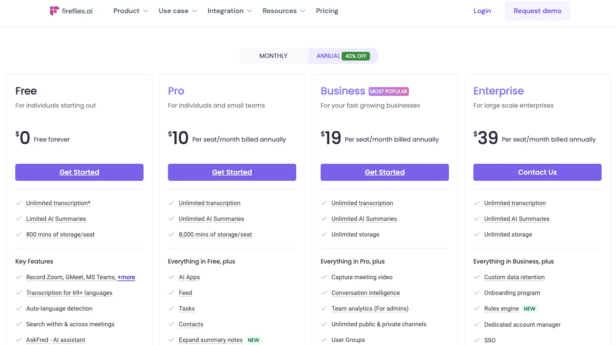616x345 pixels.
Task: Click Contact Us under Enterprise plan
Action: (x=537, y=172)
